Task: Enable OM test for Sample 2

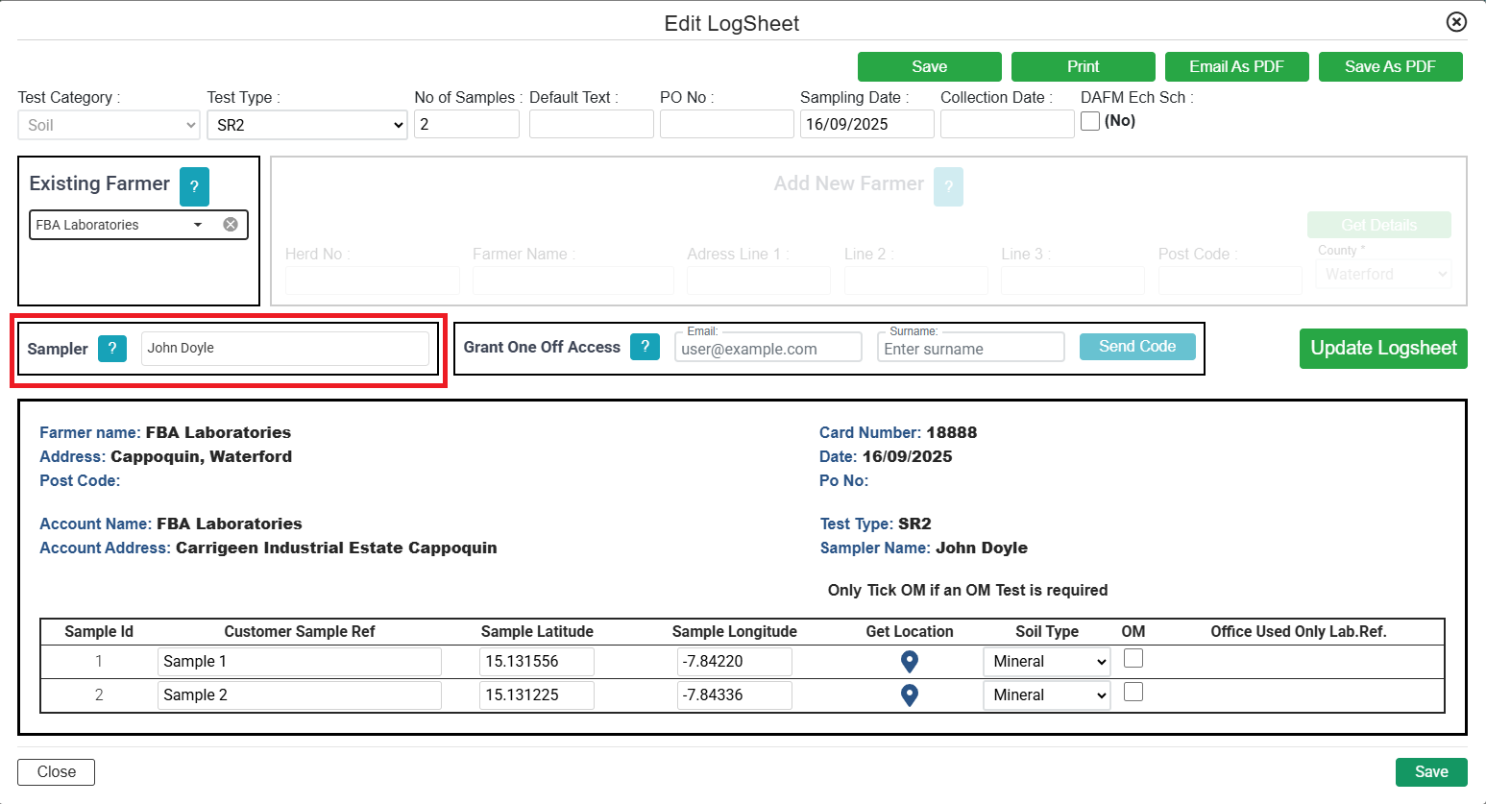Action: tap(1133, 693)
